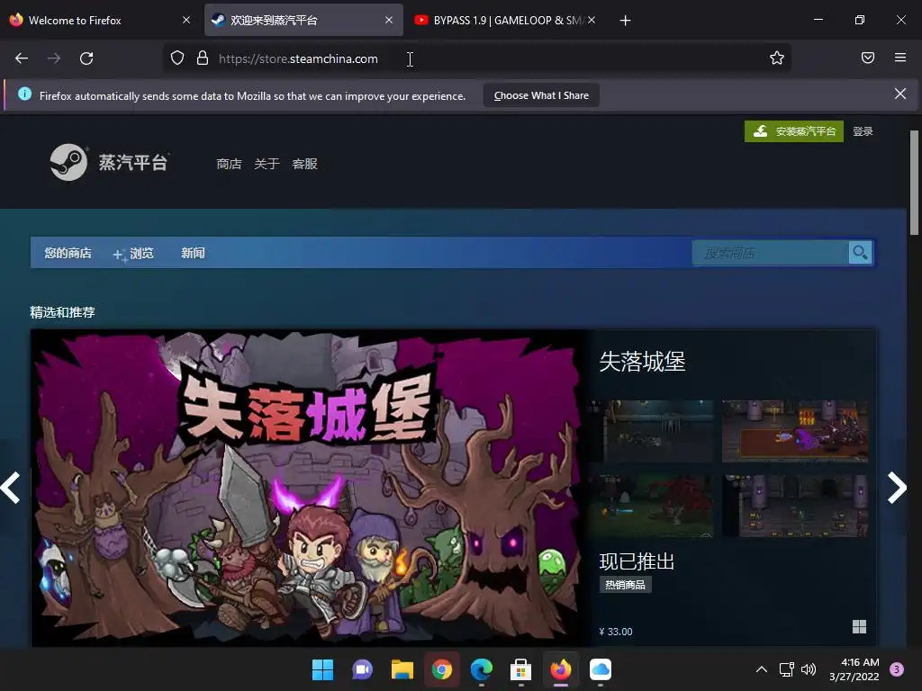Go to previous featured game with left arrow
Image resolution: width=922 pixels, height=691 pixels.
click(x=11, y=487)
